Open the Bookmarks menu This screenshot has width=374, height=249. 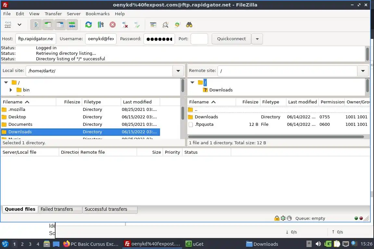[97, 14]
